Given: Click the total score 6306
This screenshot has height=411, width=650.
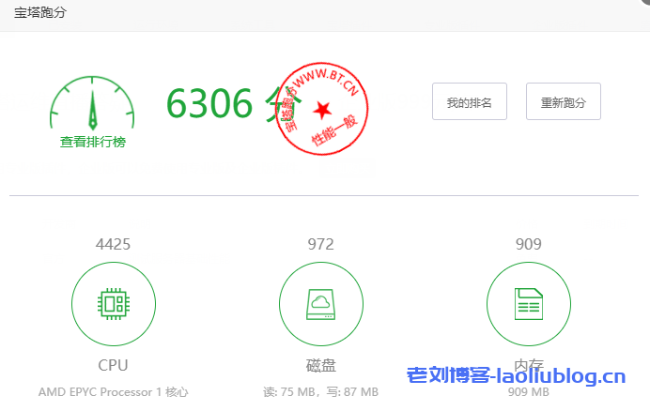Looking at the screenshot, I should 209,103.
